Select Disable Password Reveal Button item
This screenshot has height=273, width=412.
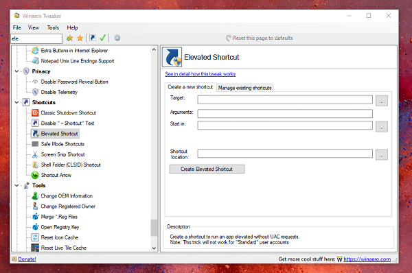[x=74, y=82]
